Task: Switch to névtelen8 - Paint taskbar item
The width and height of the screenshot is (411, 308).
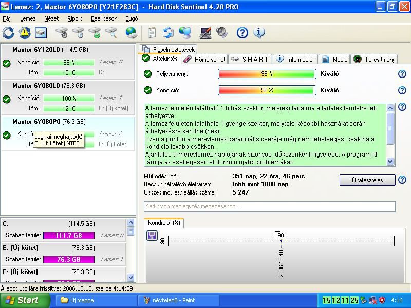Action: coord(178,300)
